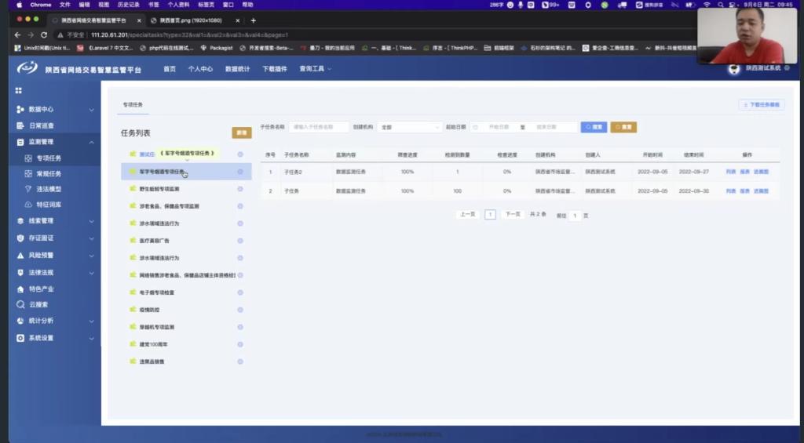The width and height of the screenshot is (804, 443).
Task: Click the user avatar beside 陕西测试系统
Action: pos(734,69)
